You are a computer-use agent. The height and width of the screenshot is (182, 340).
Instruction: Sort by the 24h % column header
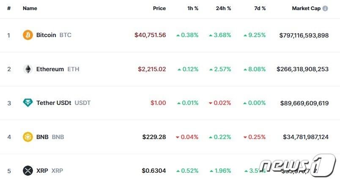(224, 8)
